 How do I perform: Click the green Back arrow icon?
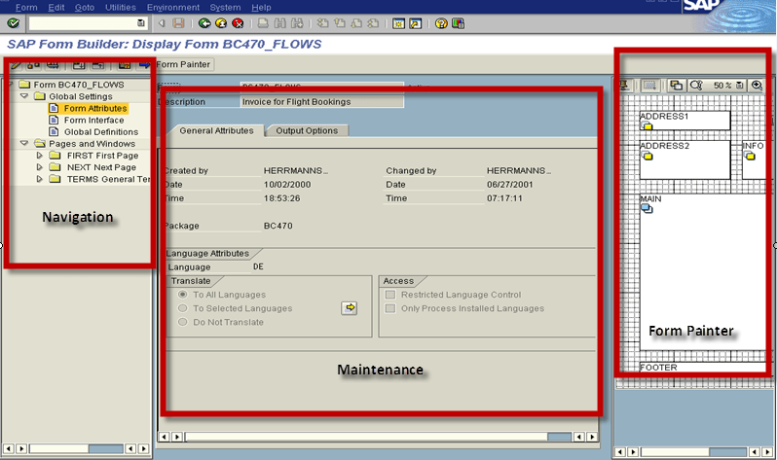(203, 23)
